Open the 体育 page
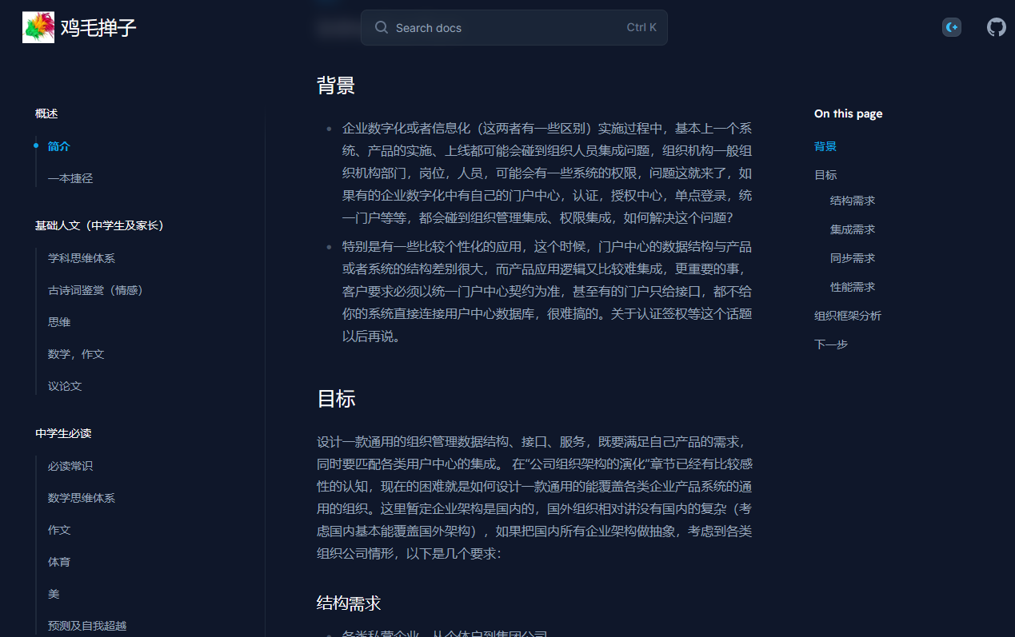 pyautogui.click(x=58, y=562)
